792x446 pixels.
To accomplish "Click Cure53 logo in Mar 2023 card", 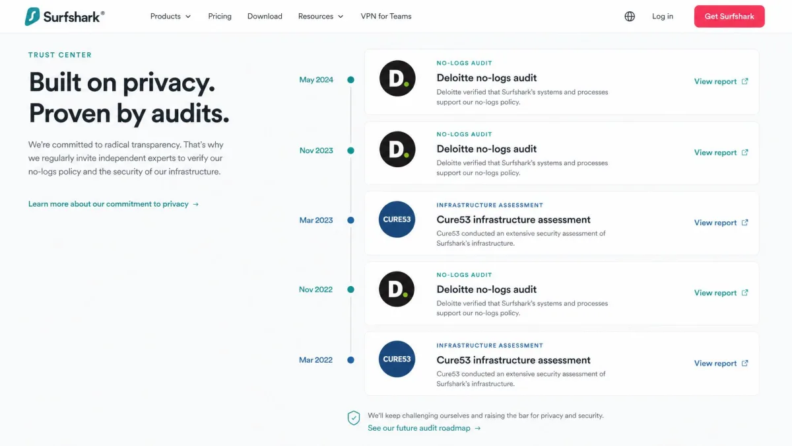I will [397, 219].
